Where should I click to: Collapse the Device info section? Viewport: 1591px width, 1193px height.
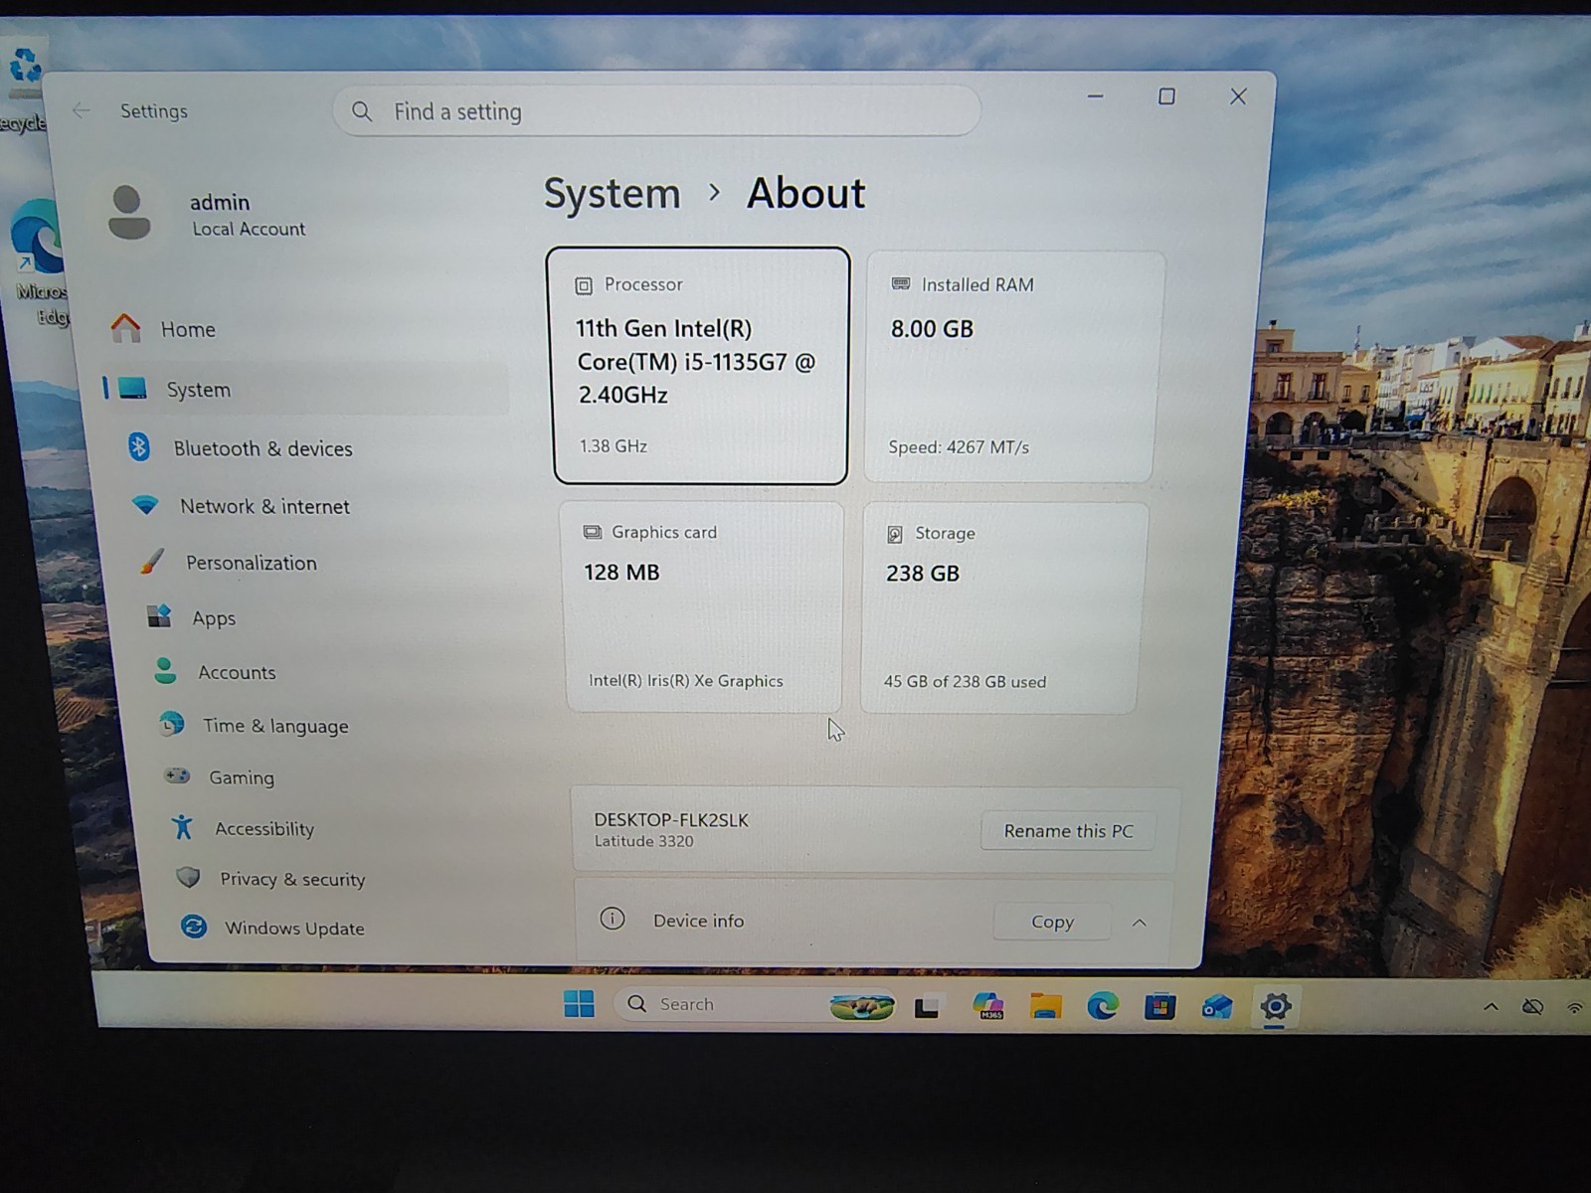(1140, 923)
